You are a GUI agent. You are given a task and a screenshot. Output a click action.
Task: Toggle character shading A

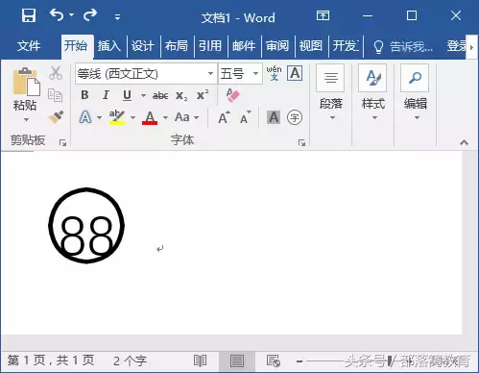(274, 117)
